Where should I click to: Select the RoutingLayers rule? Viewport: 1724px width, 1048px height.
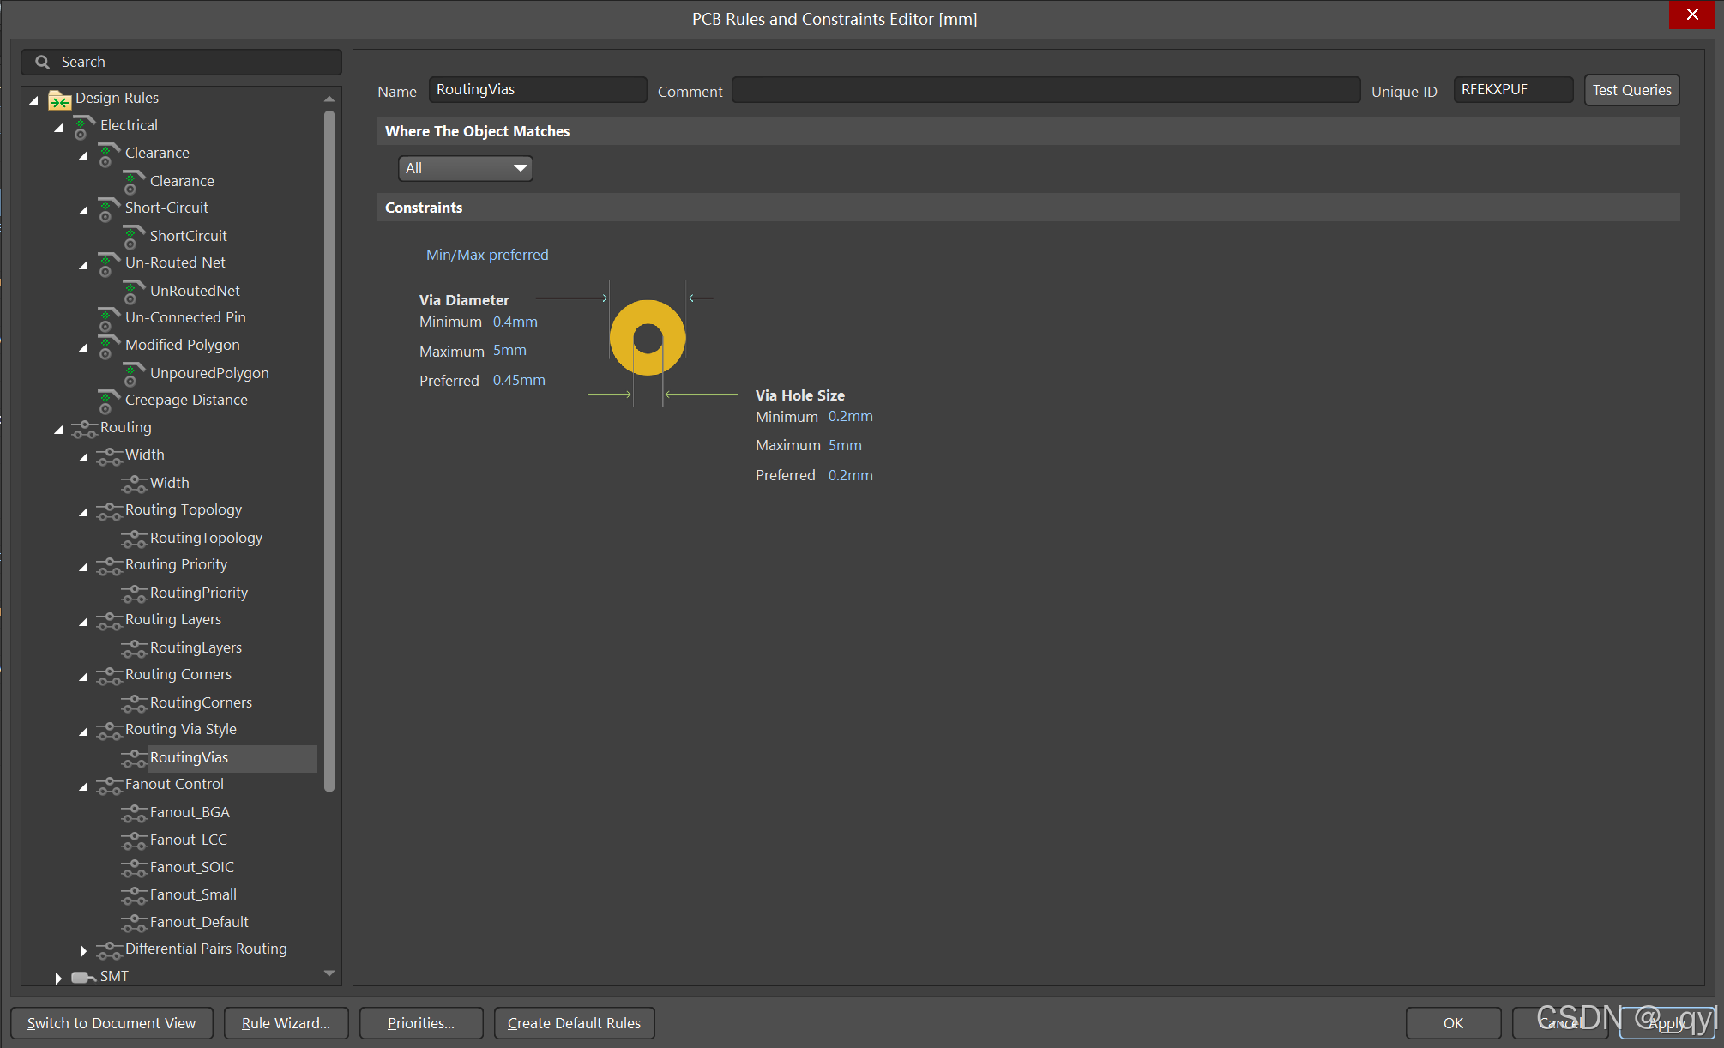pyautogui.click(x=196, y=647)
